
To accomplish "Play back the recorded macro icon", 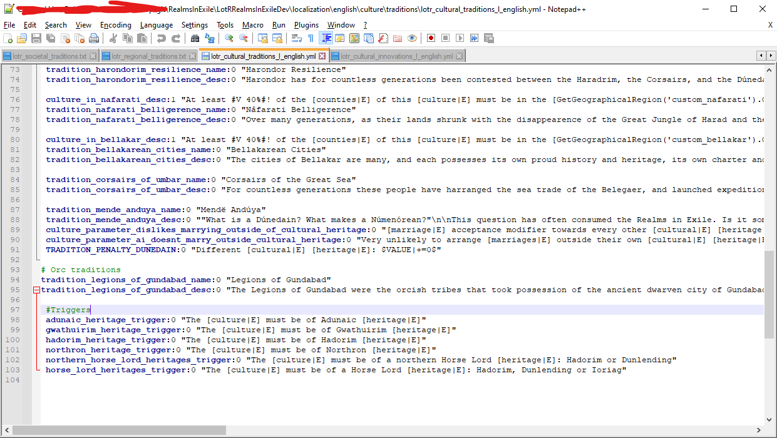I will point(460,38).
